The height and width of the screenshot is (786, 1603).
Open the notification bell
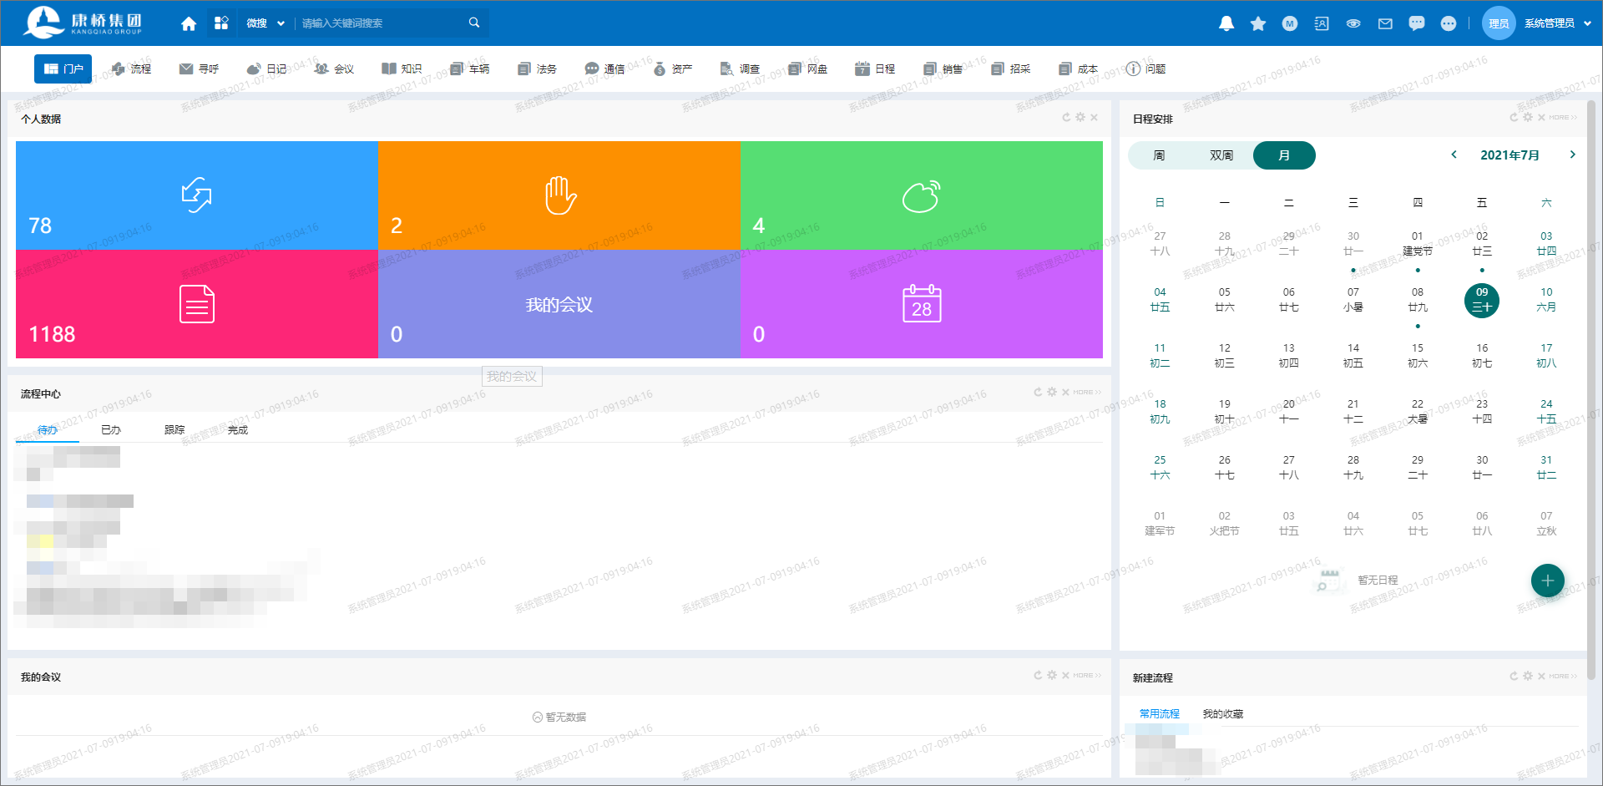click(1226, 23)
